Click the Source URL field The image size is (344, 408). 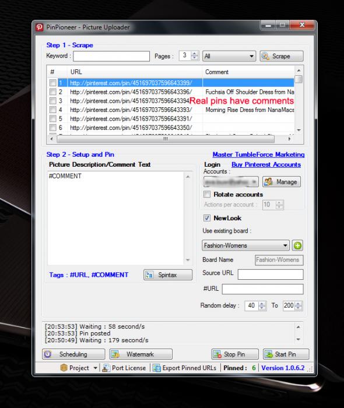pyautogui.click(x=271, y=275)
